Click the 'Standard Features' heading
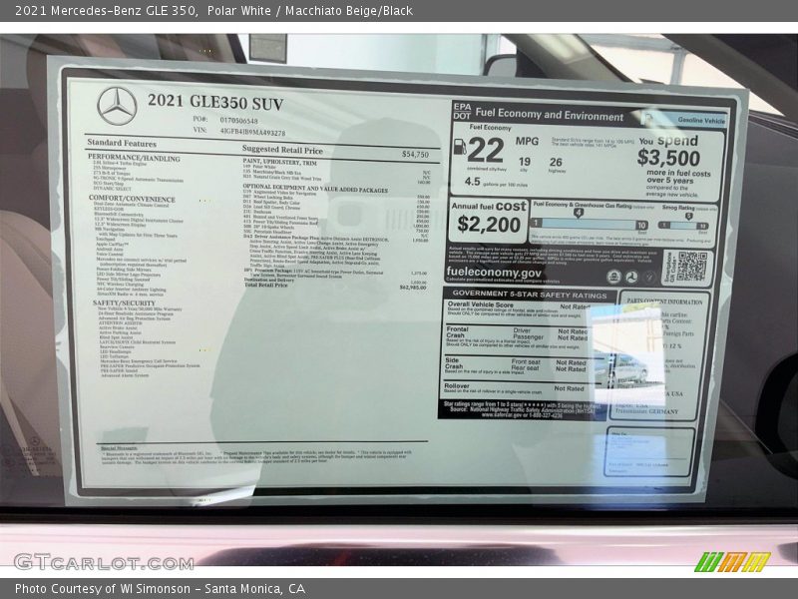 tap(122, 143)
